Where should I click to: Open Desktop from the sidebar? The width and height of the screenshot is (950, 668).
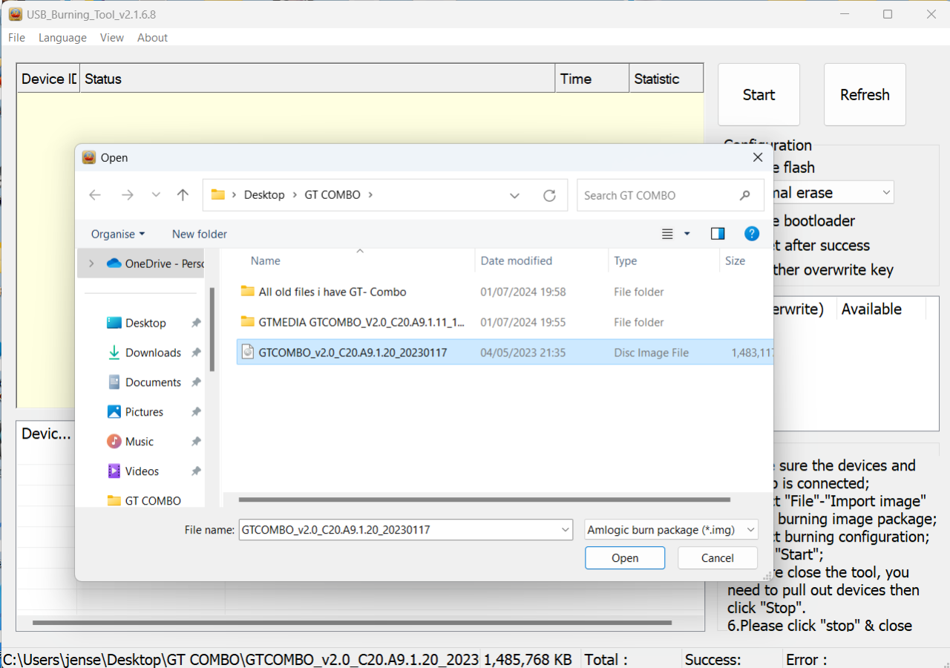145,323
